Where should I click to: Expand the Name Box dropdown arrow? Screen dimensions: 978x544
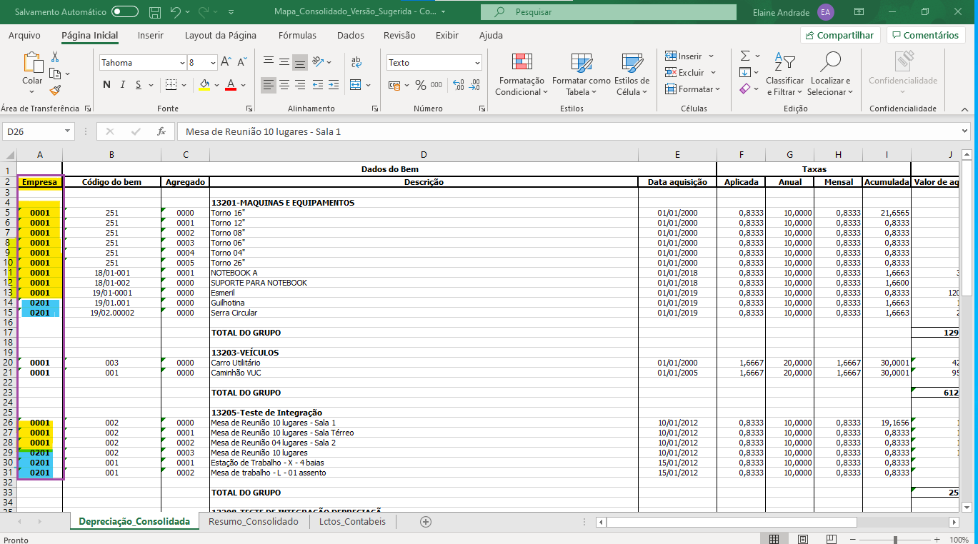pyautogui.click(x=68, y=131)
